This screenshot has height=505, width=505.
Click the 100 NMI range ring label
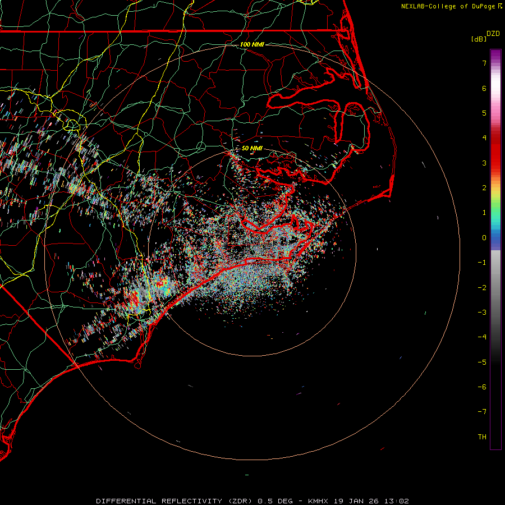click(x=252, y=44)
